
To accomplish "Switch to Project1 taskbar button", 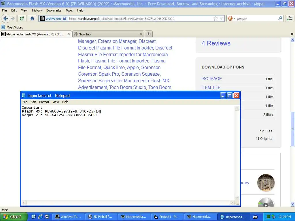I will [167, 217].
